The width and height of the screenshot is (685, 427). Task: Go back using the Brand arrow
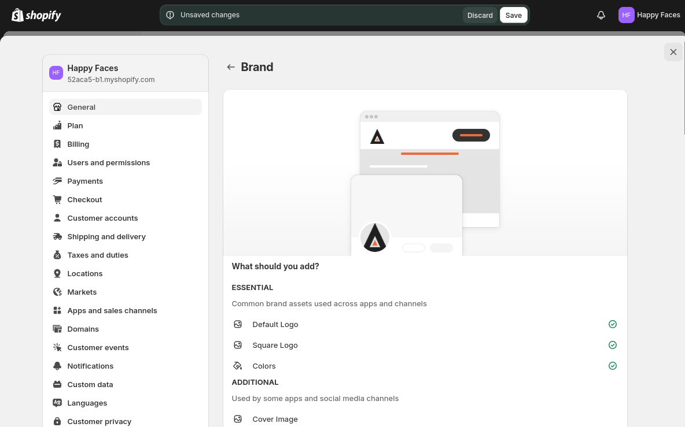point(231,67)
